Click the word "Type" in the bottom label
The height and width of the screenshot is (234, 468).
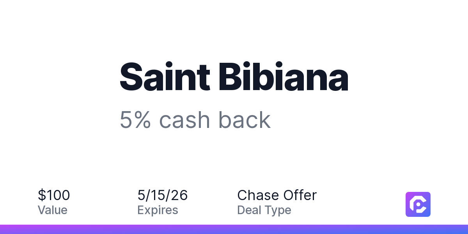pos(278,210)
